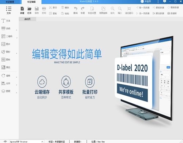Viewport: 183px width, 143px height.
Task: Zoom in with 放大
Action: coord(112,10)
